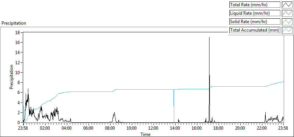The image size is (294, 137).
Task: Click the 12:00 time axis label
Action: pyautogui.click(x=153, y=129)
